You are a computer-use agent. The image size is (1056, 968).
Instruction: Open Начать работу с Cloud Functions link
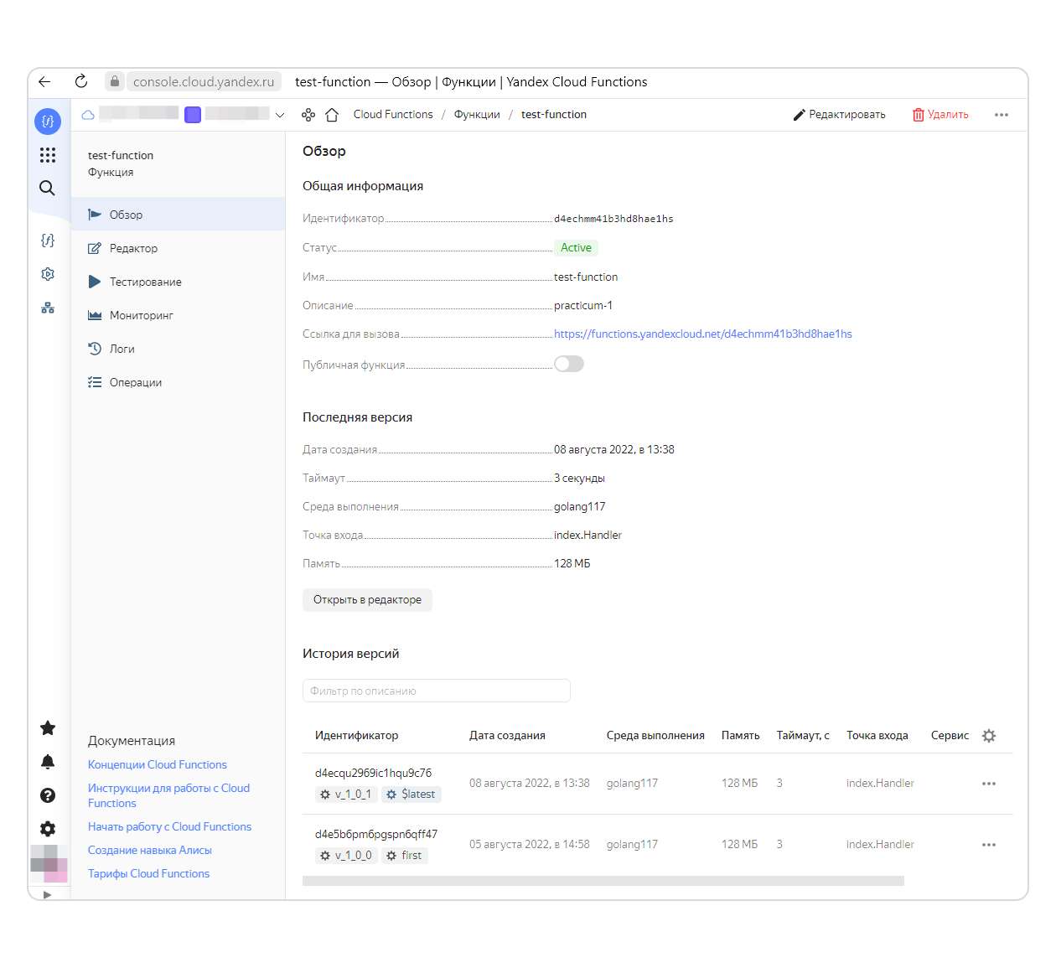pos(170,827)
